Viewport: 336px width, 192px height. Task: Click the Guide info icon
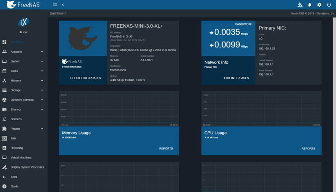point(4,187)
